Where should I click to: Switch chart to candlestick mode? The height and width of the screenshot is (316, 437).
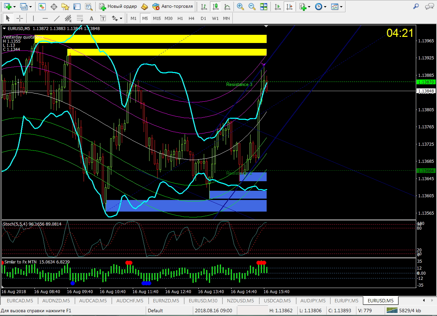click(x=215, y=6)
